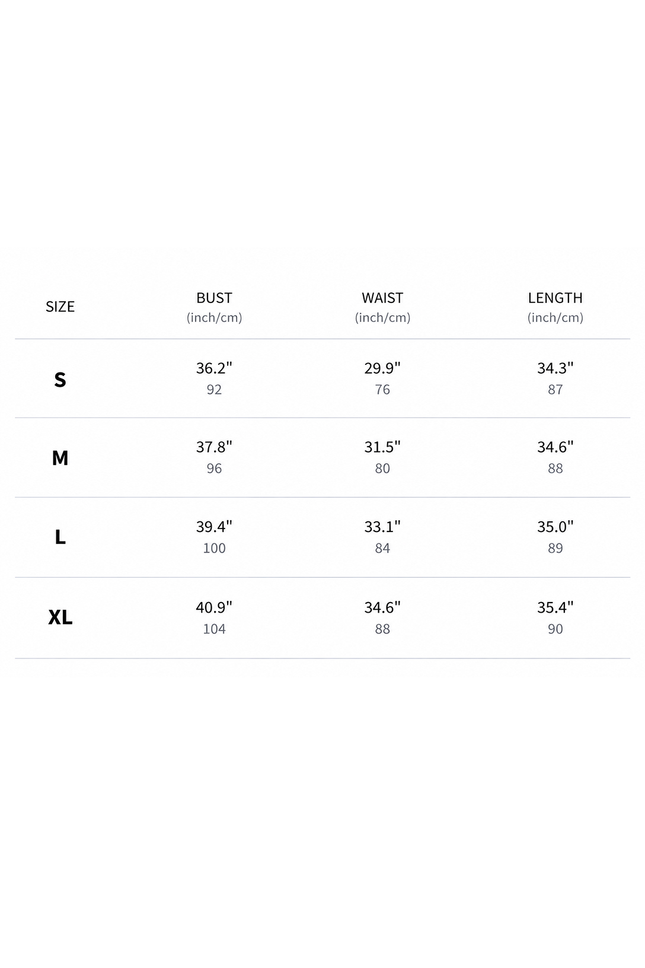Select waist value 33.1" for size L

point(382,527)
